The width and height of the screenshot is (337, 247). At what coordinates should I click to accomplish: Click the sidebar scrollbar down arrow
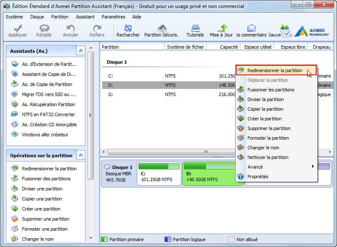[x=91, y=238]
